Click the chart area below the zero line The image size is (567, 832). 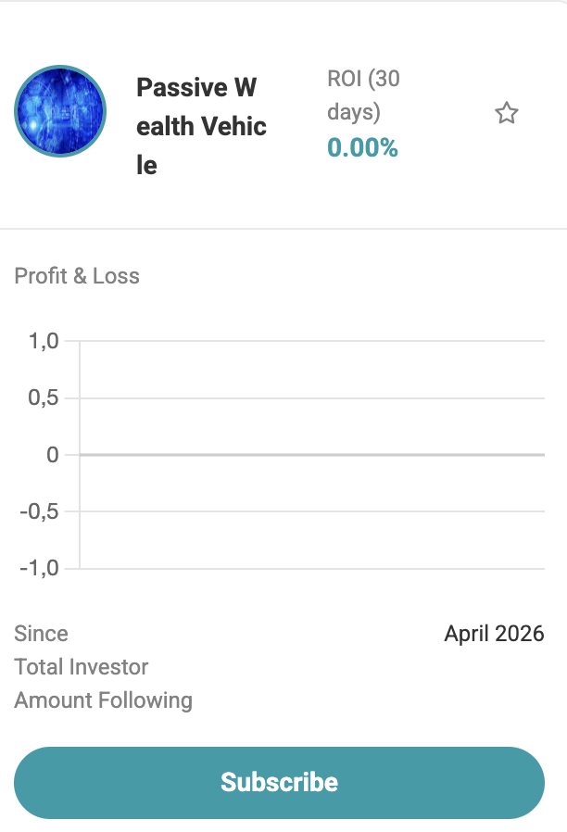point(311,511)
